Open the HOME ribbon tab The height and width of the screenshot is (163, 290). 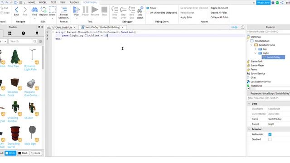click(31, 2)
